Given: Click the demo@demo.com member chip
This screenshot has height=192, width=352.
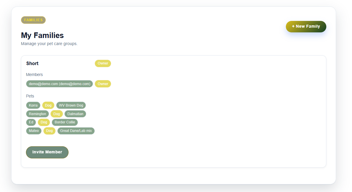Looking at the screenshot, I should tap(59, 84).
